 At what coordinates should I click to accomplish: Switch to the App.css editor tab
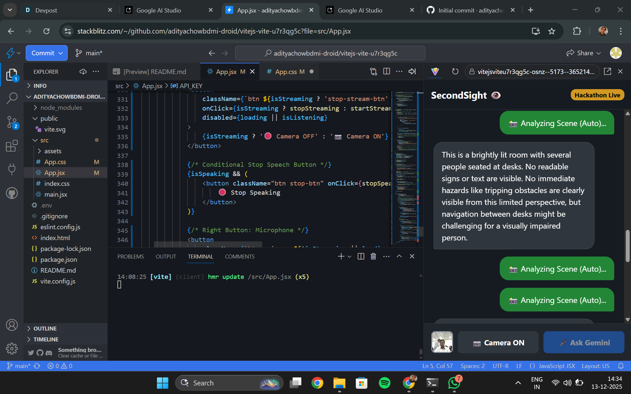(x=286, y=71)
